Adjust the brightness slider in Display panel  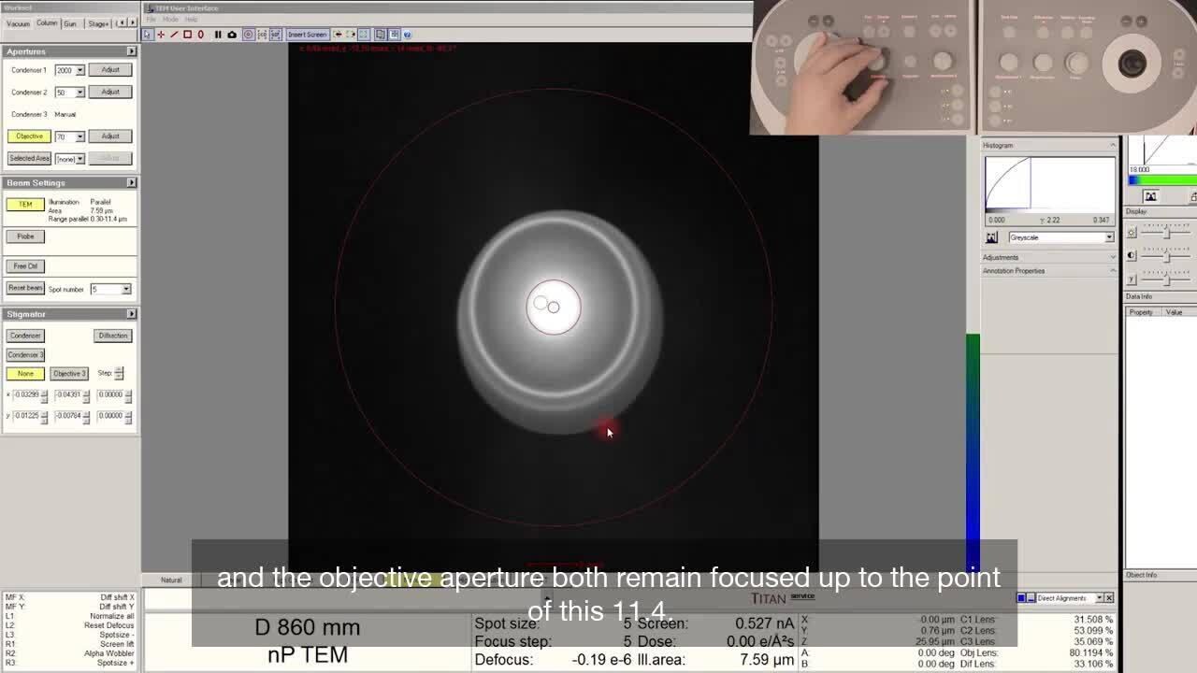click(x=1166, y=232)
